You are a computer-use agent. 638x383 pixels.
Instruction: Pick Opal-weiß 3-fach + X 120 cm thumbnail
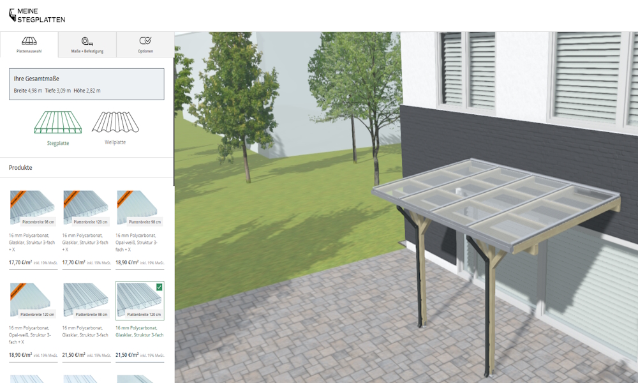click(33, 301)
